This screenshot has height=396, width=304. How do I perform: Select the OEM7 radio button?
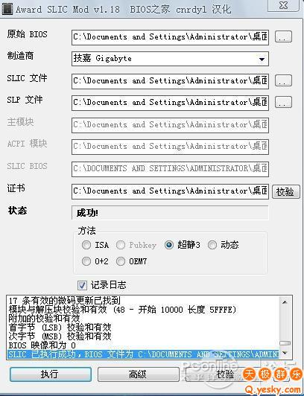(x=121, y=261)
